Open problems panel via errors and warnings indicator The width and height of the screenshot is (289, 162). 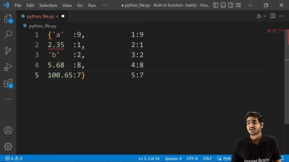point(14,158)
